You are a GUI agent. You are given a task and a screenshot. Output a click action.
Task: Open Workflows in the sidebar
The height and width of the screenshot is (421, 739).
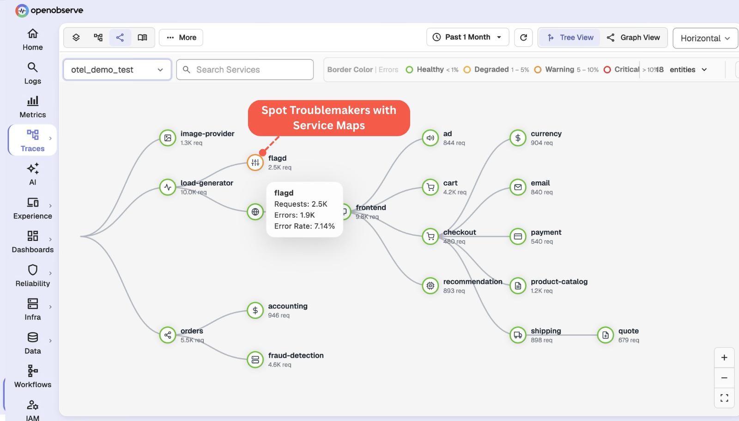click(x=32, y=377)
